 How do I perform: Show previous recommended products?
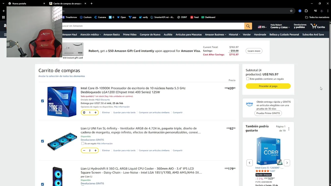[250, 163]
